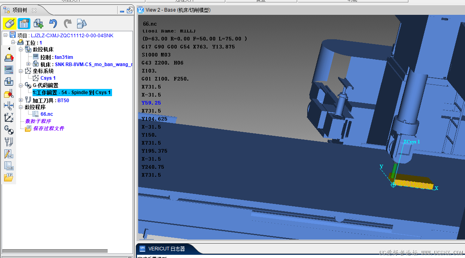Image resolution: width=465 pixels, height=258 pixels.
Task: Select the VERICUT 日志器 tab
Action: pyautogui.click(x=166, y=249)
